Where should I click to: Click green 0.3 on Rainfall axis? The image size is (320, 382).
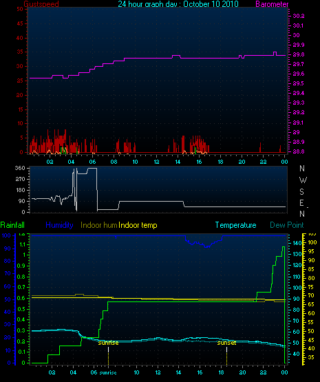pyautogui.click(x=21, y=330)
